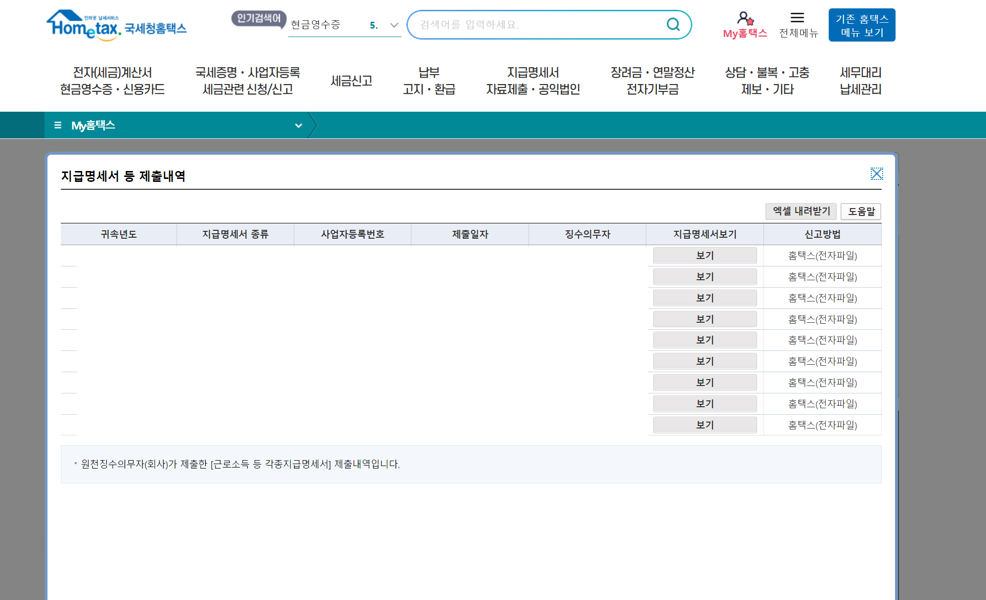
Task: Click 보기 button in fourth row
Action: 705,319
